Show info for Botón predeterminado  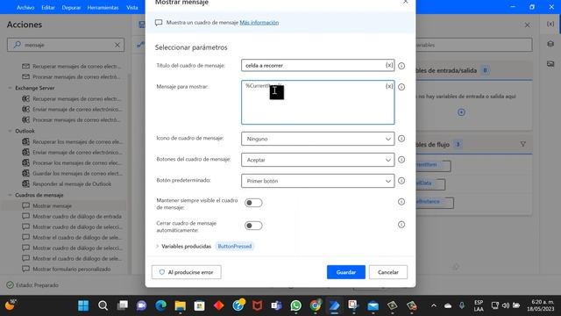(401, 181)
